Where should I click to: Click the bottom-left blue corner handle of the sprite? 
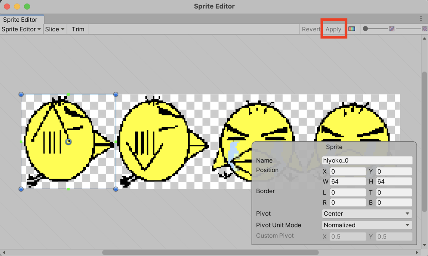(21, 189)
